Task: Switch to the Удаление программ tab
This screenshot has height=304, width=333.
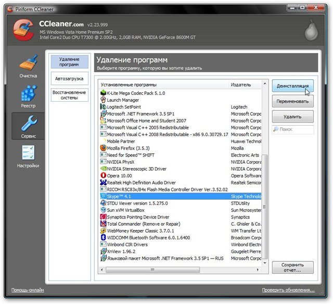Action: click(69, 62)
